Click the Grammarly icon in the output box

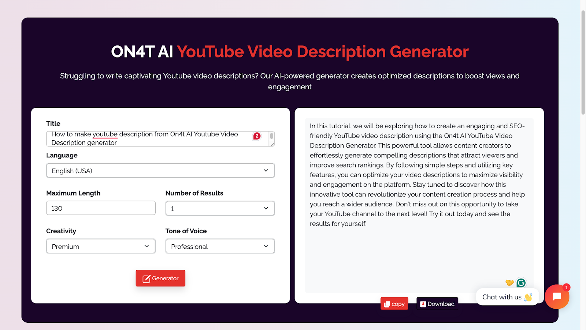[x=521, y=283]
